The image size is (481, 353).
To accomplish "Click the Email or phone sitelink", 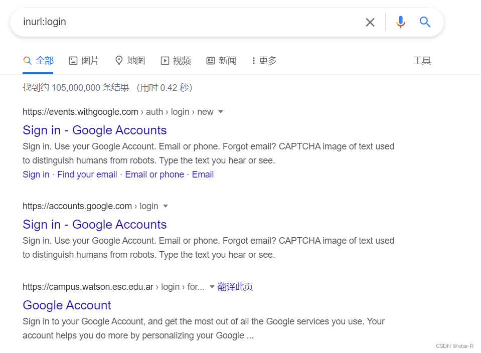I will pyautogui.click(x=154, y=174).
